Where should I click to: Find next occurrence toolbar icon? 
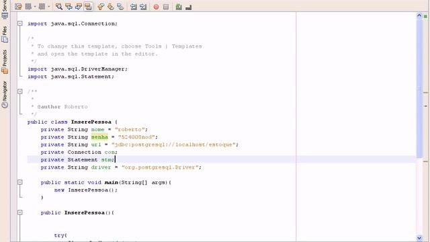[x=78, y=7]
